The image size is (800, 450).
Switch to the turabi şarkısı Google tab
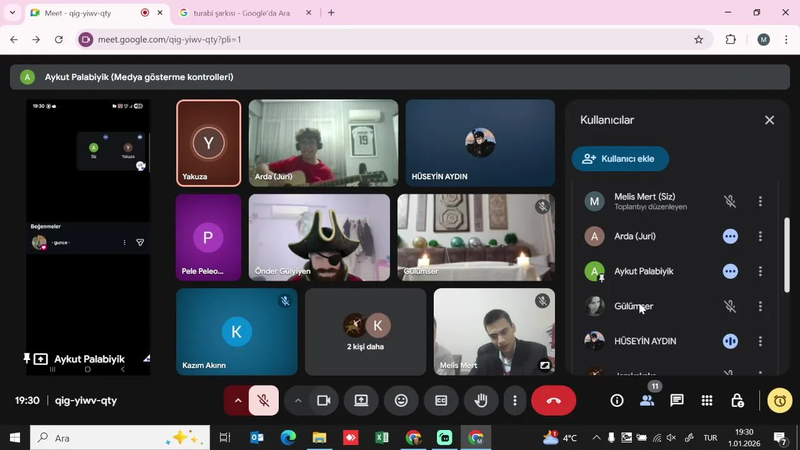click(246, 12)
